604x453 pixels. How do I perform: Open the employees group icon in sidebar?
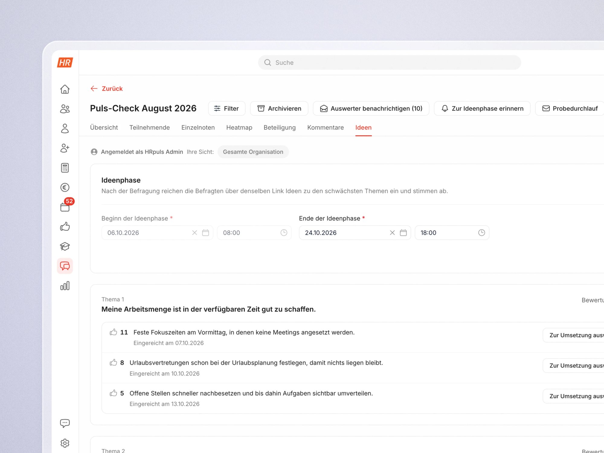coord(65,109)
